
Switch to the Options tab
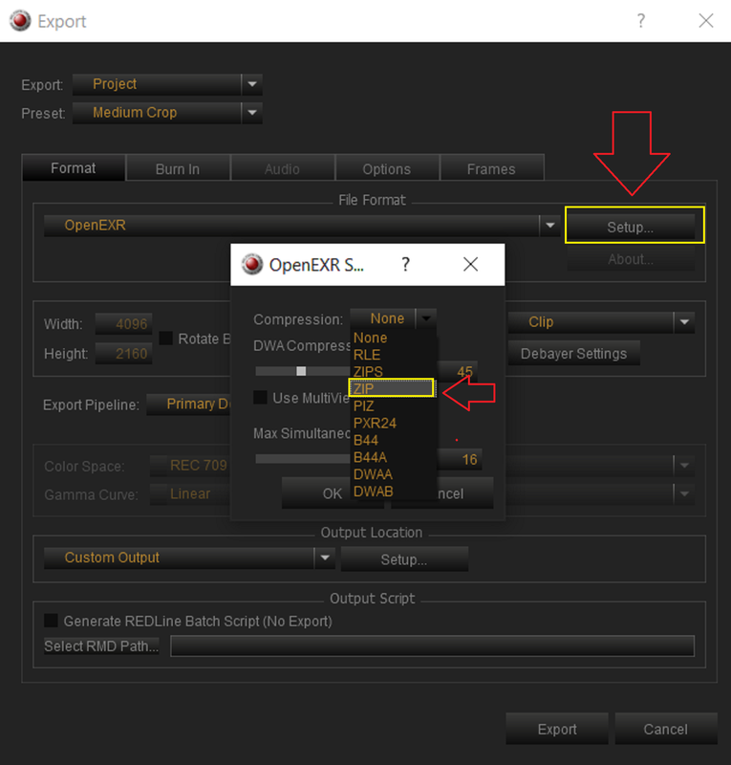(386, 169)
